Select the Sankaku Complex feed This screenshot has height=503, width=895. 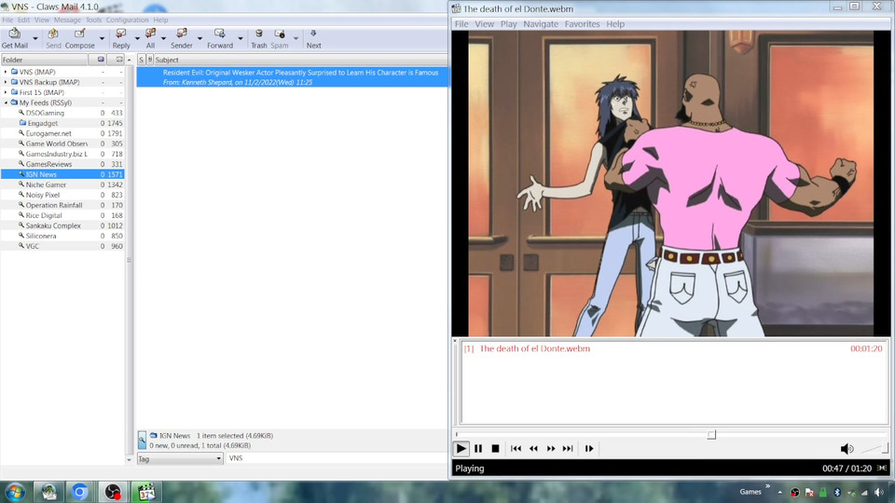tap(53, 225)
